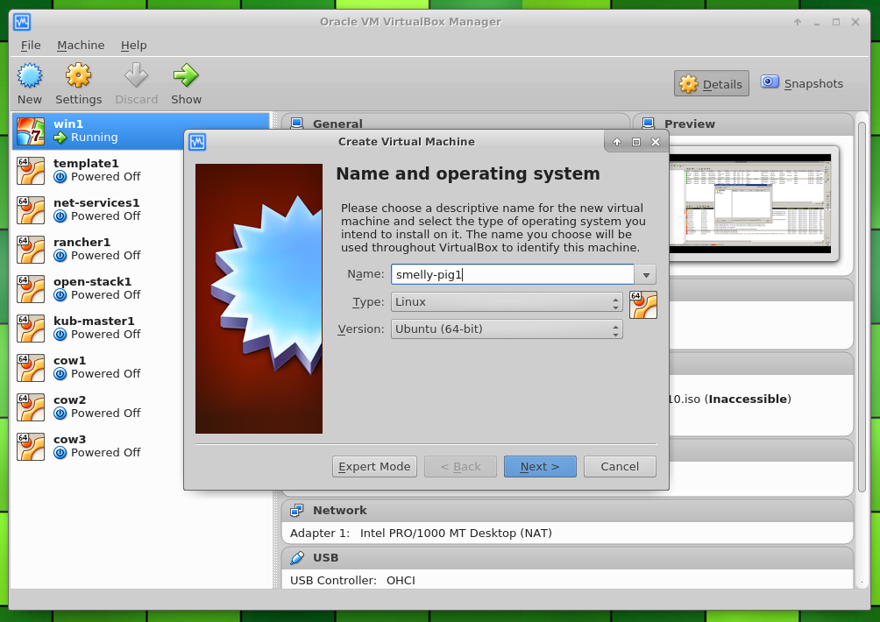The image size is (880, 622).
Task: Open the File menu
Action: pos(31,46)
